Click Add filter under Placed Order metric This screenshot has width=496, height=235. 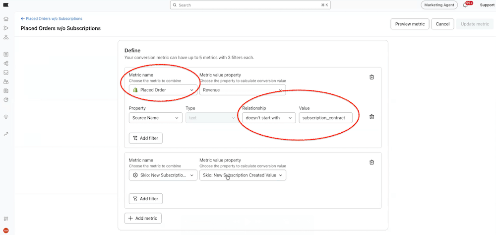(146, 138)
